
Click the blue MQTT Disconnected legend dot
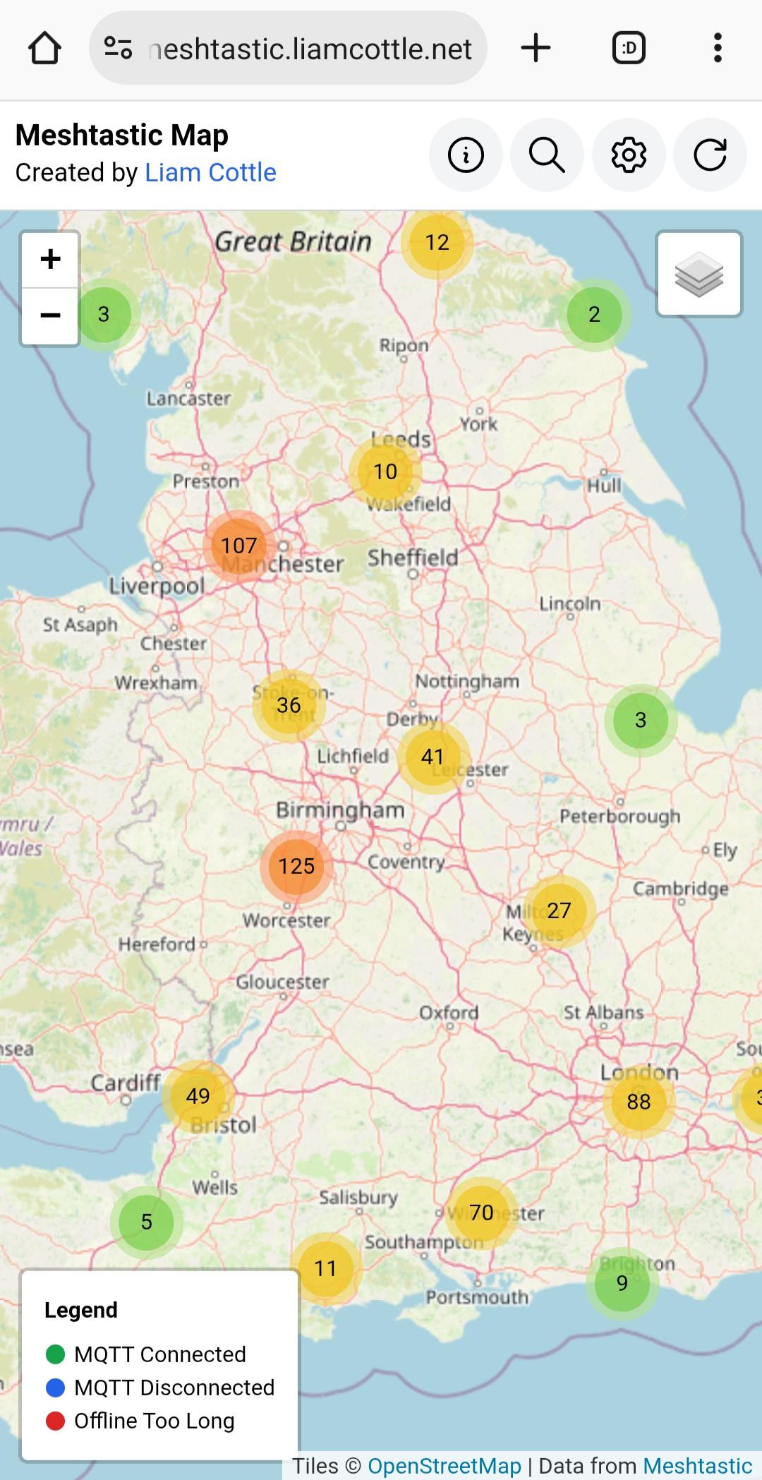coord(55,1388)
